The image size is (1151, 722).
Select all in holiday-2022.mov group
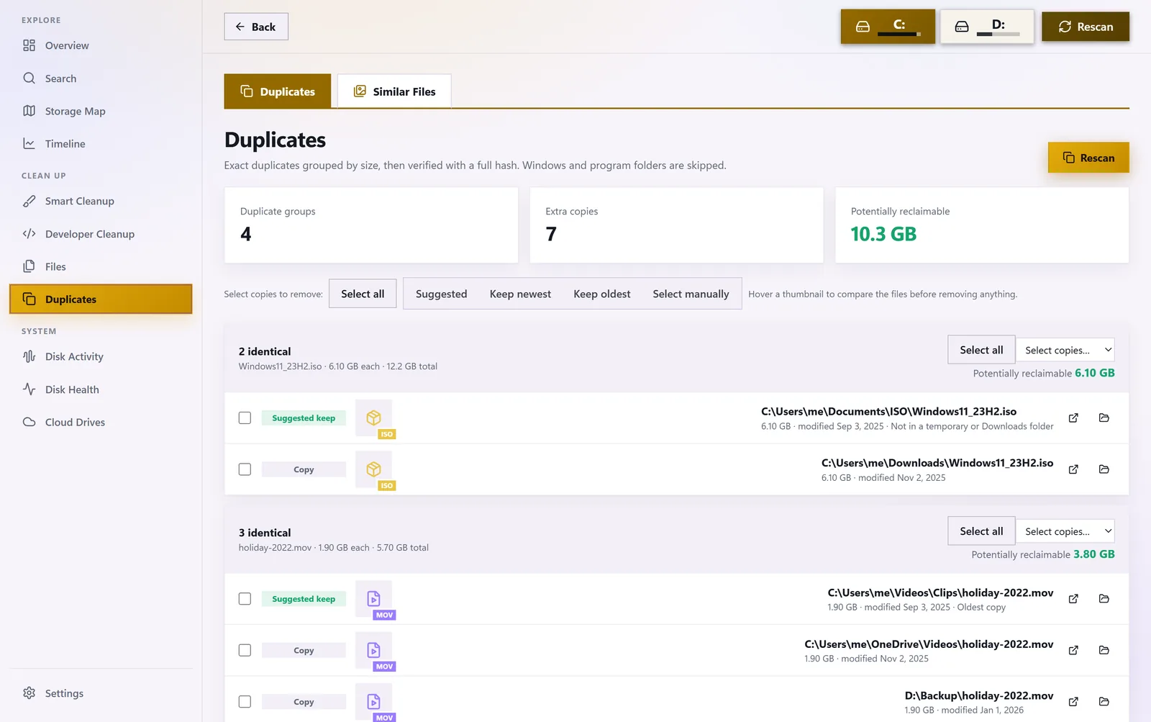pos(981,531)
